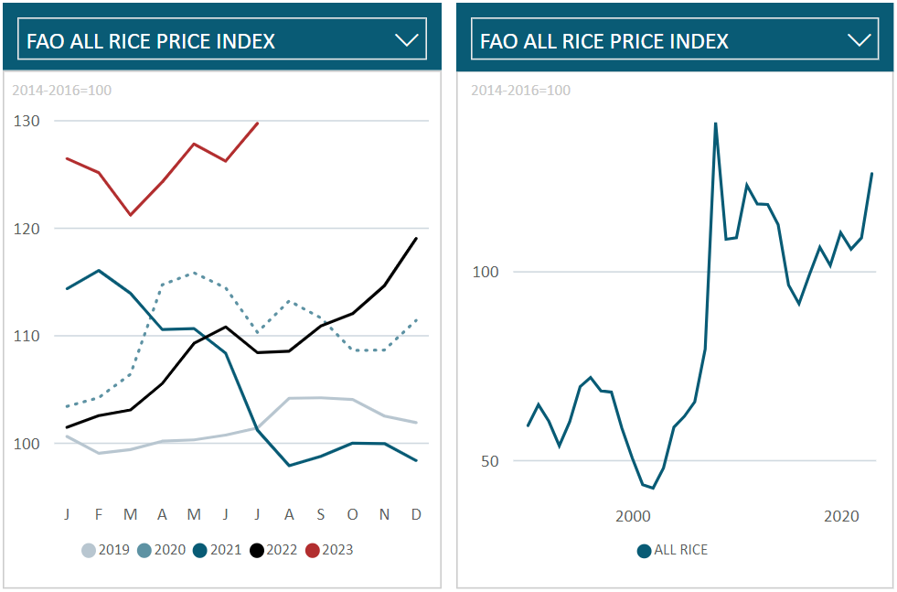Toggle the 2023 legend dot
The height and width of the screenshot is (592, 897).
pos(313,550)
